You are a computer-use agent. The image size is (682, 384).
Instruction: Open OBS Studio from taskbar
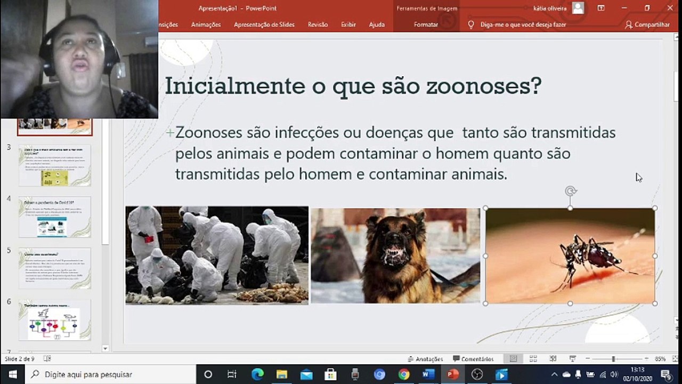(x=477, y=374)
